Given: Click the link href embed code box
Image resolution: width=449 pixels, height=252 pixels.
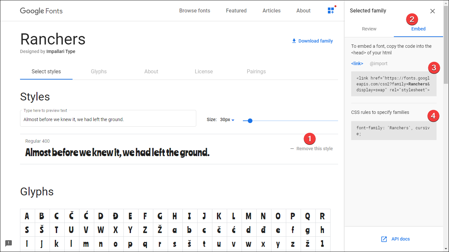Looking at the screenshot, I should (394, 84).
